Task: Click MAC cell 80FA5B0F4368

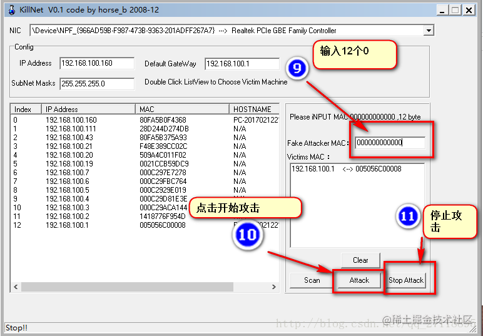Action: (x=163, y=120)
